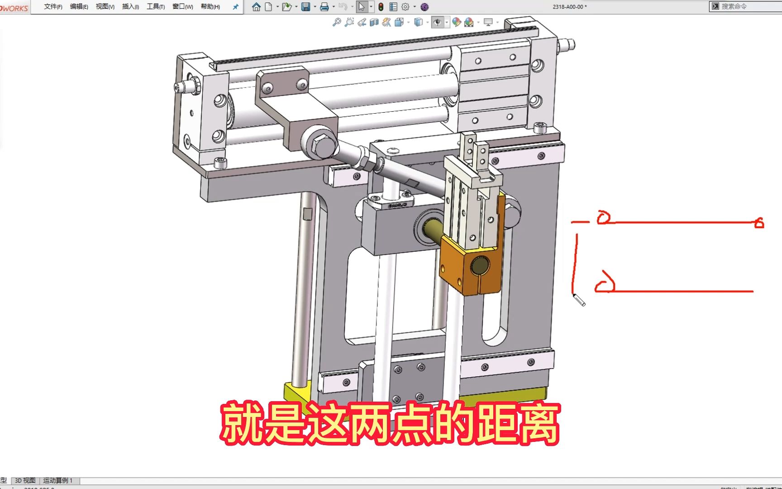The height and width of the screenshot is (489, 782).
Task: Expand the Options gear dropdown arrow
Action: click(415, 7)
